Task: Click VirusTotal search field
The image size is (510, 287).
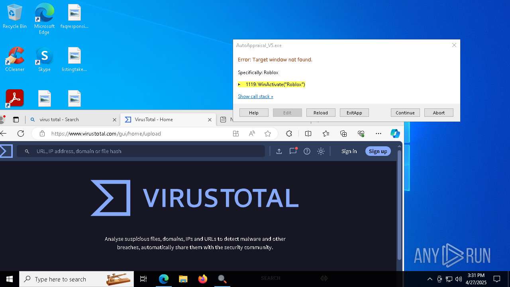Action: tap(141, 151)
